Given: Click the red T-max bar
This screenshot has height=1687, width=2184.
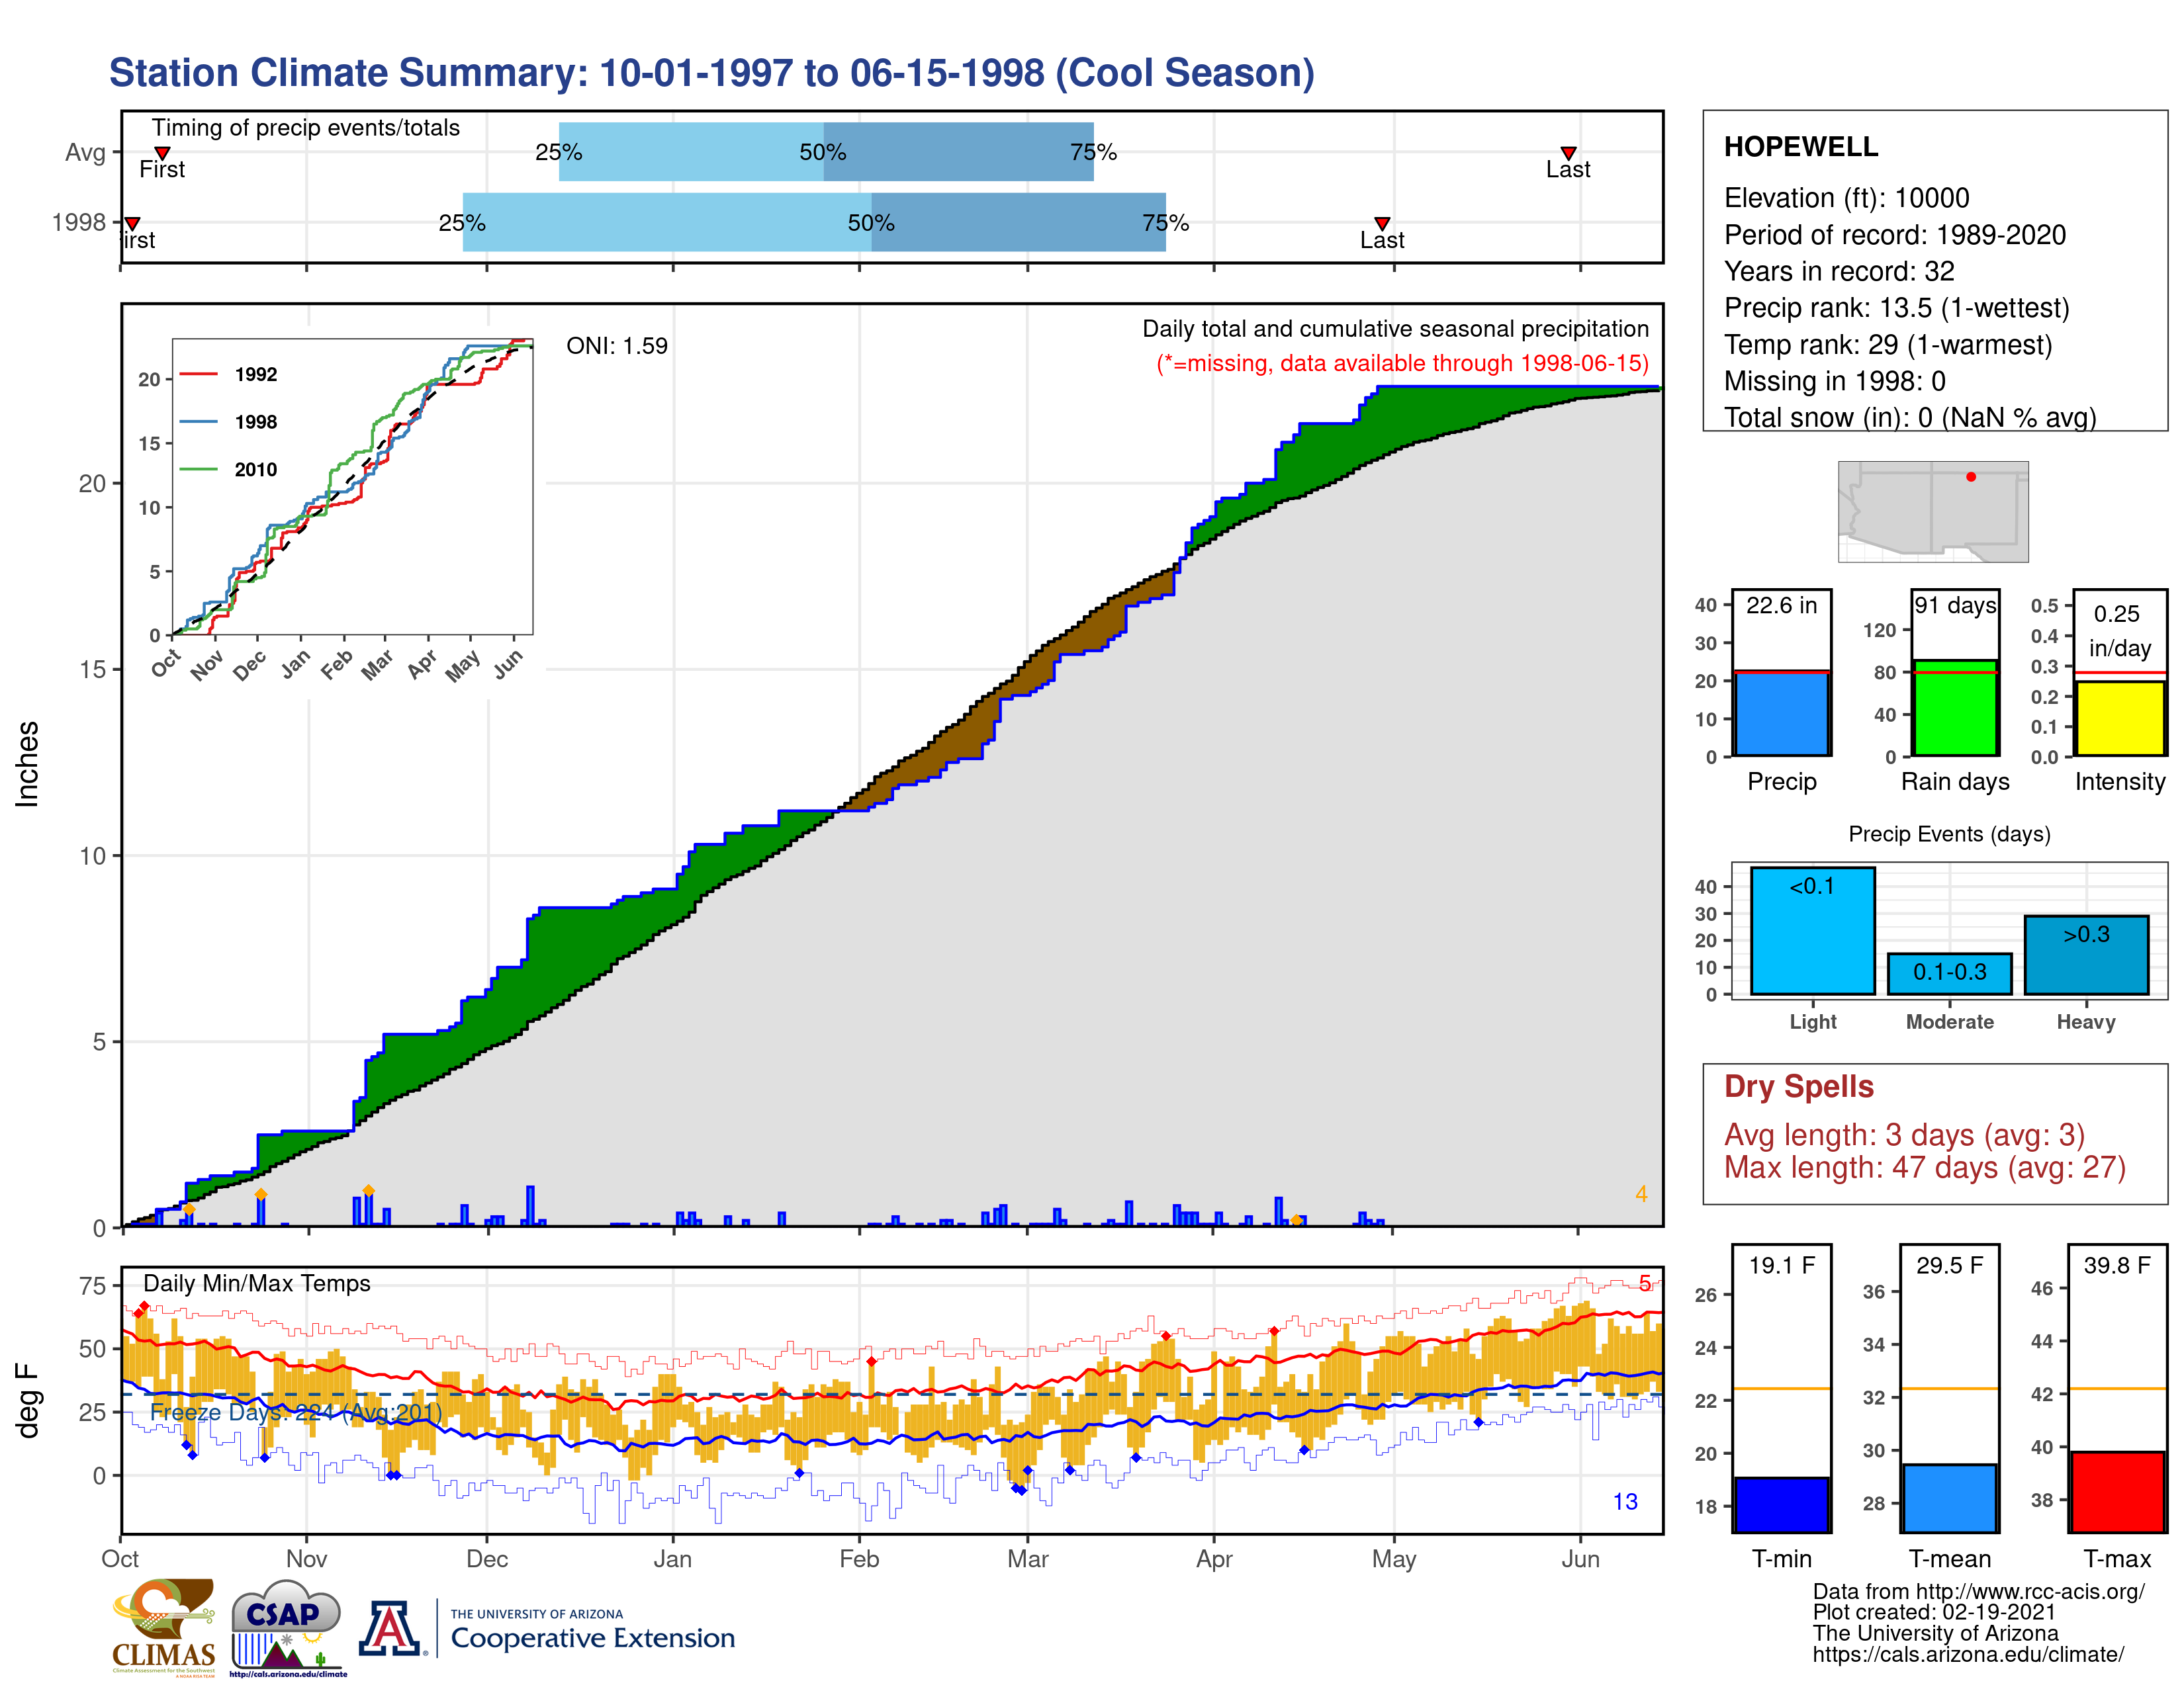Looking at the screenshot, I should [2117, 1492].
